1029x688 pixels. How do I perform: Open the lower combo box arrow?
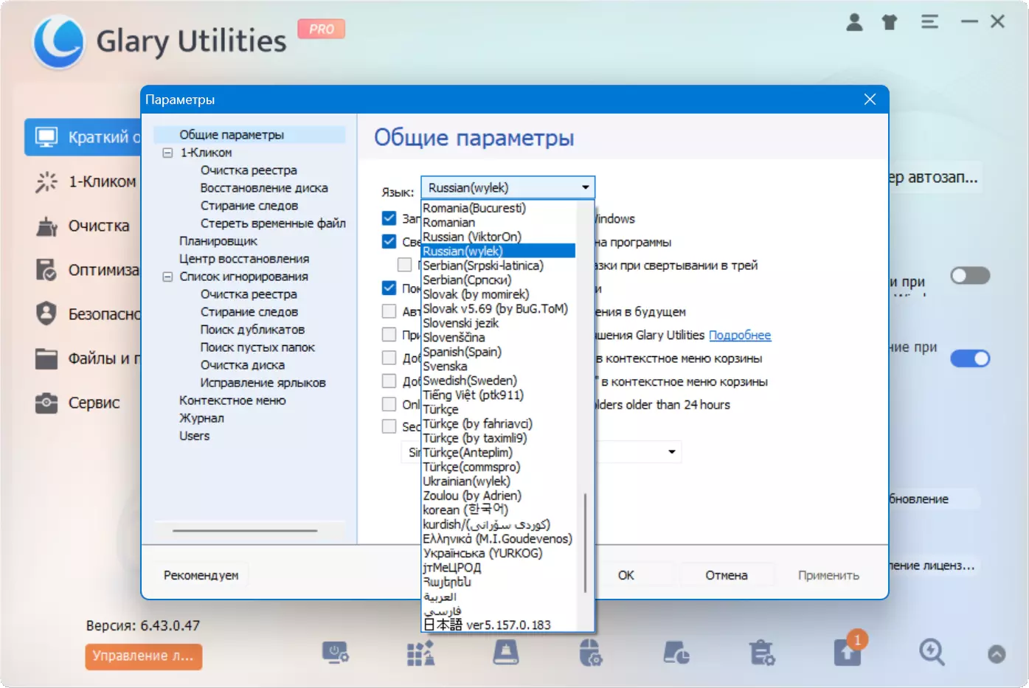pyautogui.click(x=672, y=452)
